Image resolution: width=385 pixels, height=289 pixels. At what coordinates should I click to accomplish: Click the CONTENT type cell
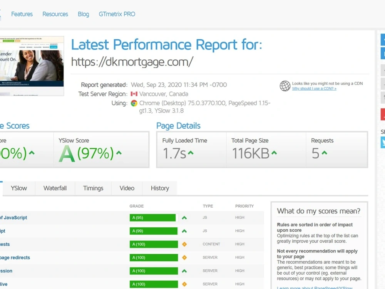click(211, 244)
